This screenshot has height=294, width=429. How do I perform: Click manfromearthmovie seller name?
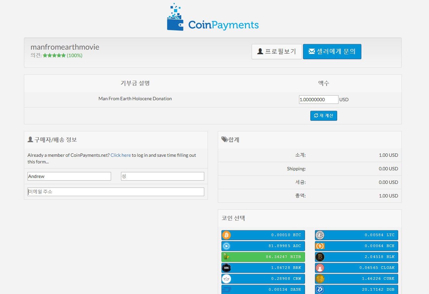[65, 47]
